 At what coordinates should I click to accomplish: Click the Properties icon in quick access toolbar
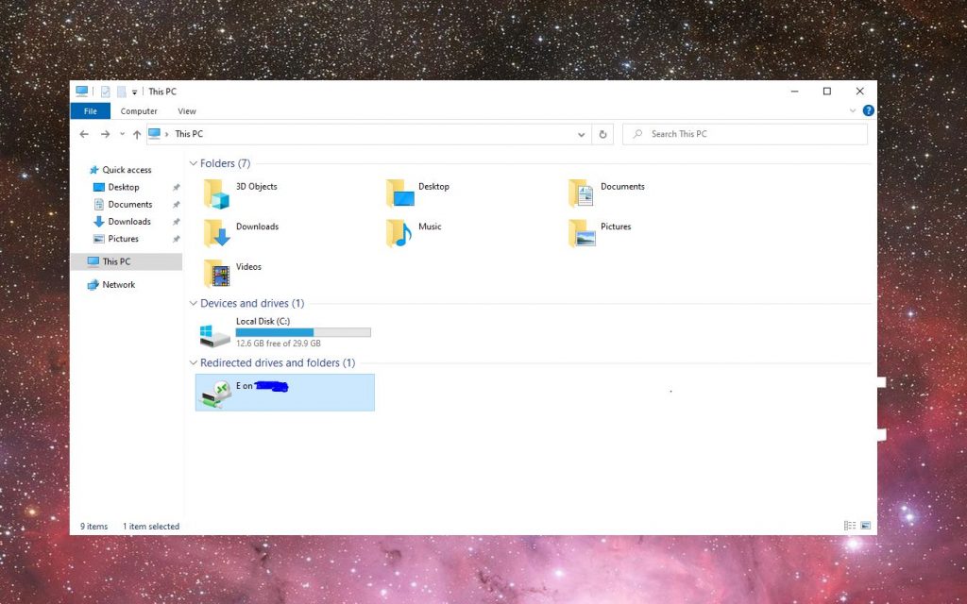[106, 92]
